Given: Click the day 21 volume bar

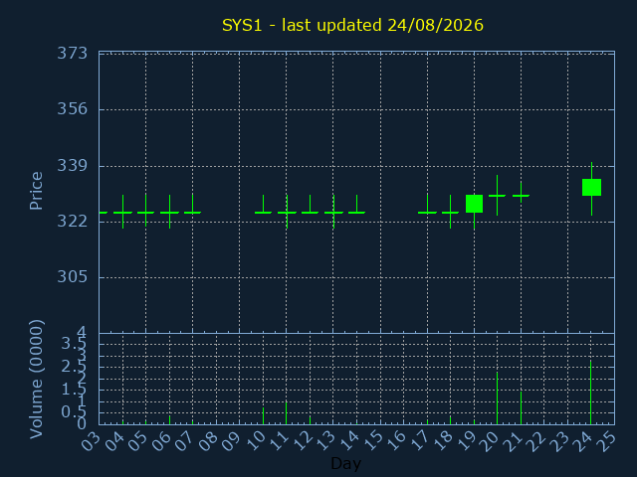Looking at the screenshot, I should 521,407.
